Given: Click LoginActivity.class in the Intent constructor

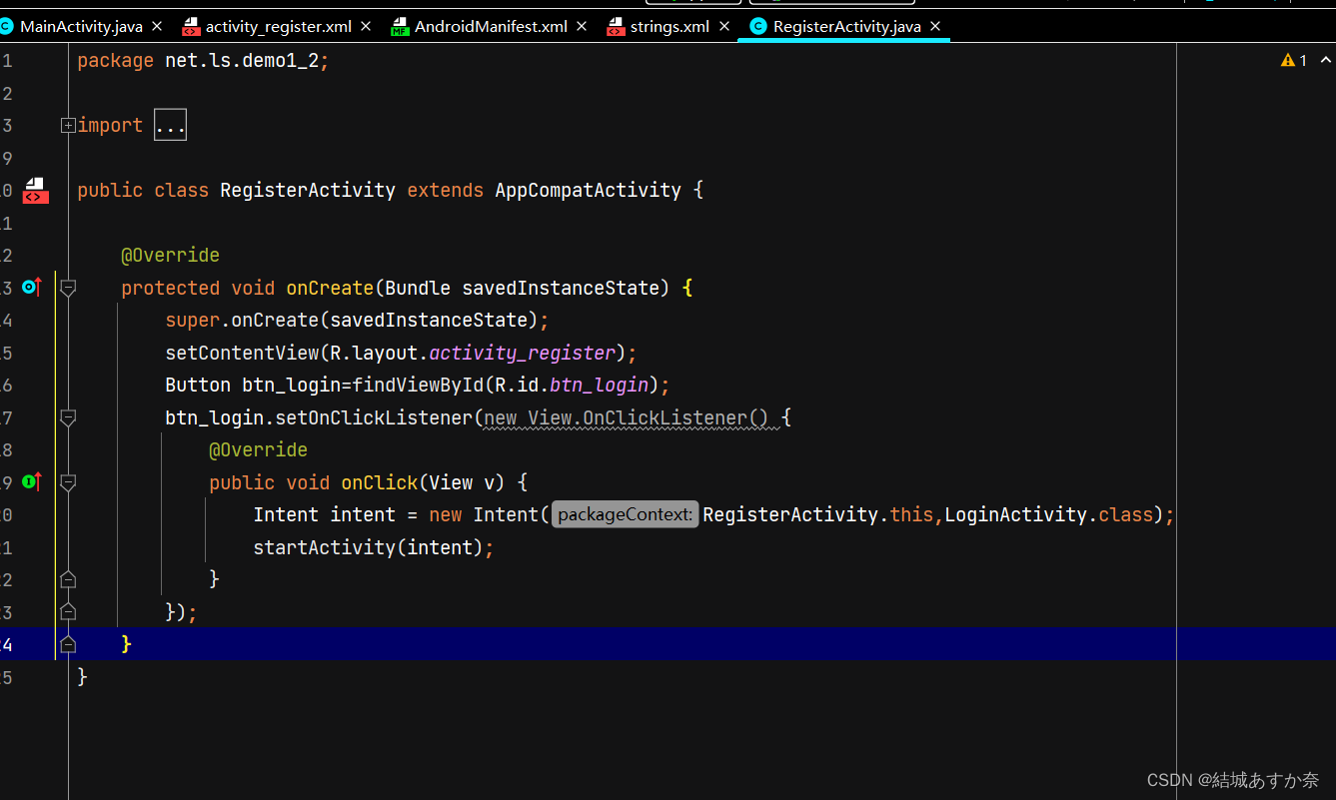Looking at the screenshot, I should [x=1049, y=514].
